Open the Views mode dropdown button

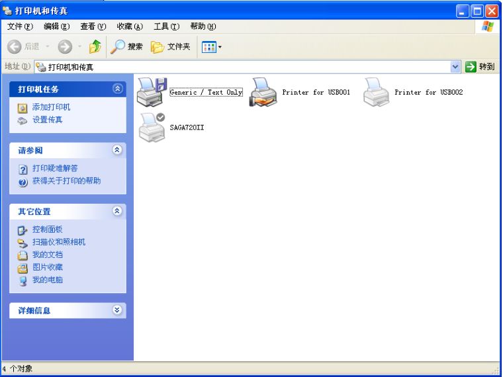211,46
